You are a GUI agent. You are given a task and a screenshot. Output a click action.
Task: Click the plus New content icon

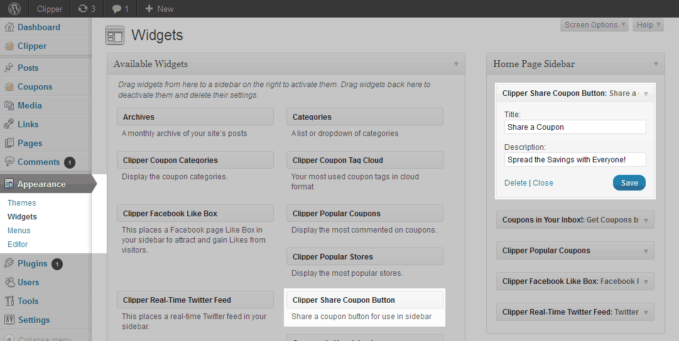[149, 9]
